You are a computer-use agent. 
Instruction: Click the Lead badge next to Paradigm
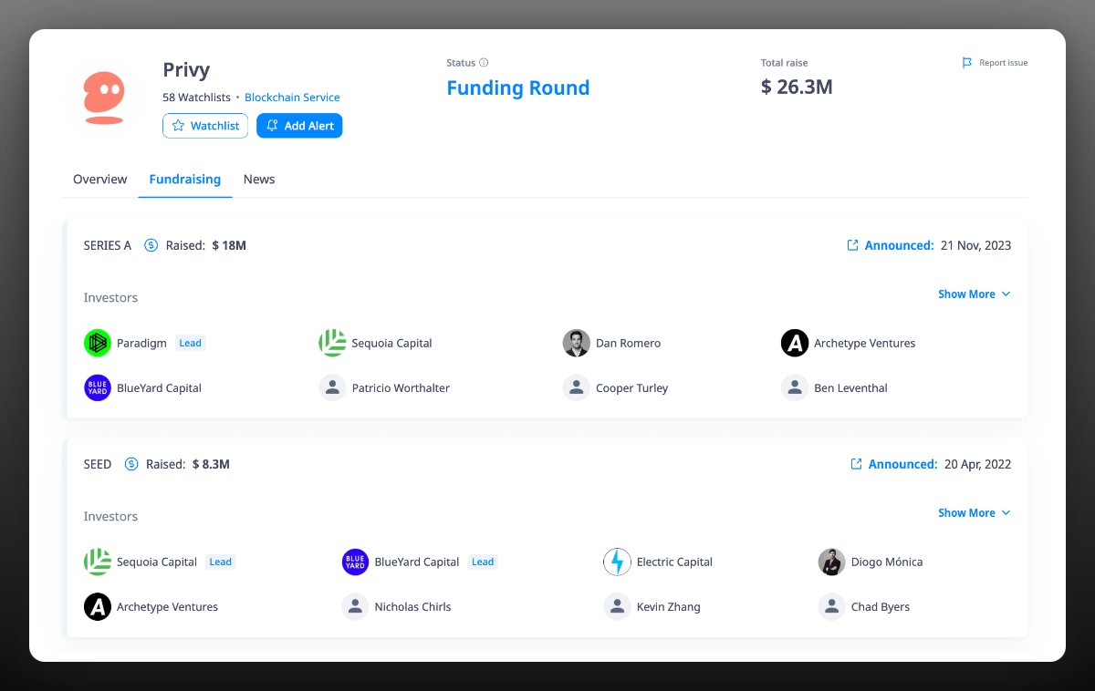click(x=191, y=343)
